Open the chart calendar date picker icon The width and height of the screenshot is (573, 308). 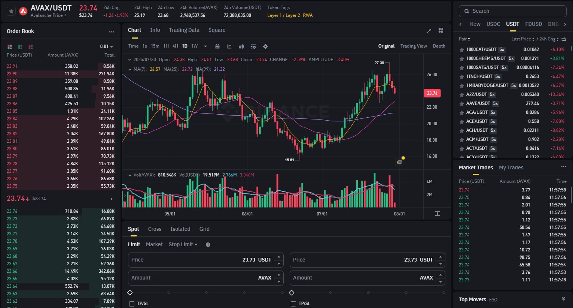[217, 46]
